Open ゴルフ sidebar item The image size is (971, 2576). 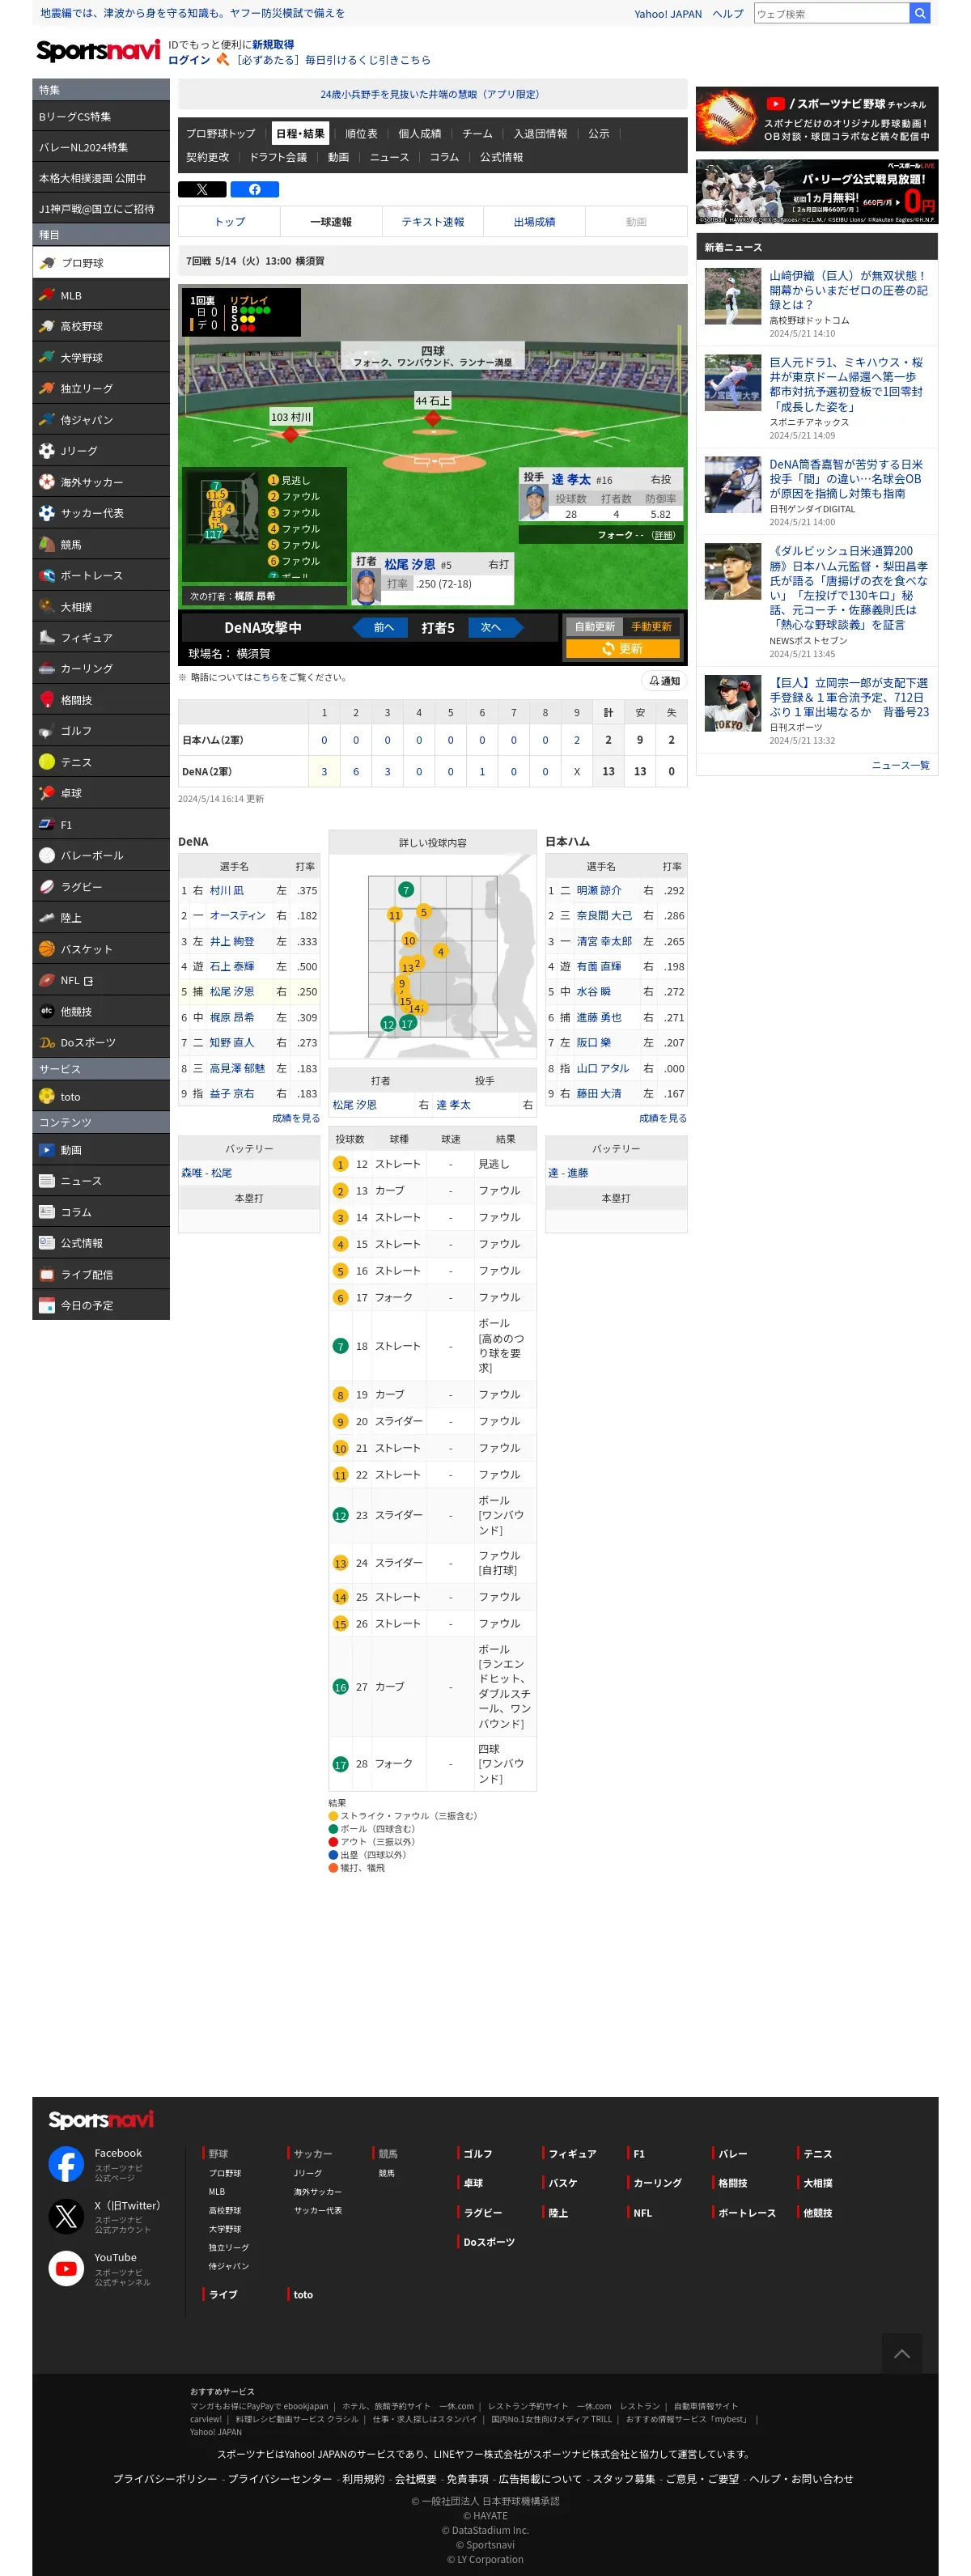101,730
